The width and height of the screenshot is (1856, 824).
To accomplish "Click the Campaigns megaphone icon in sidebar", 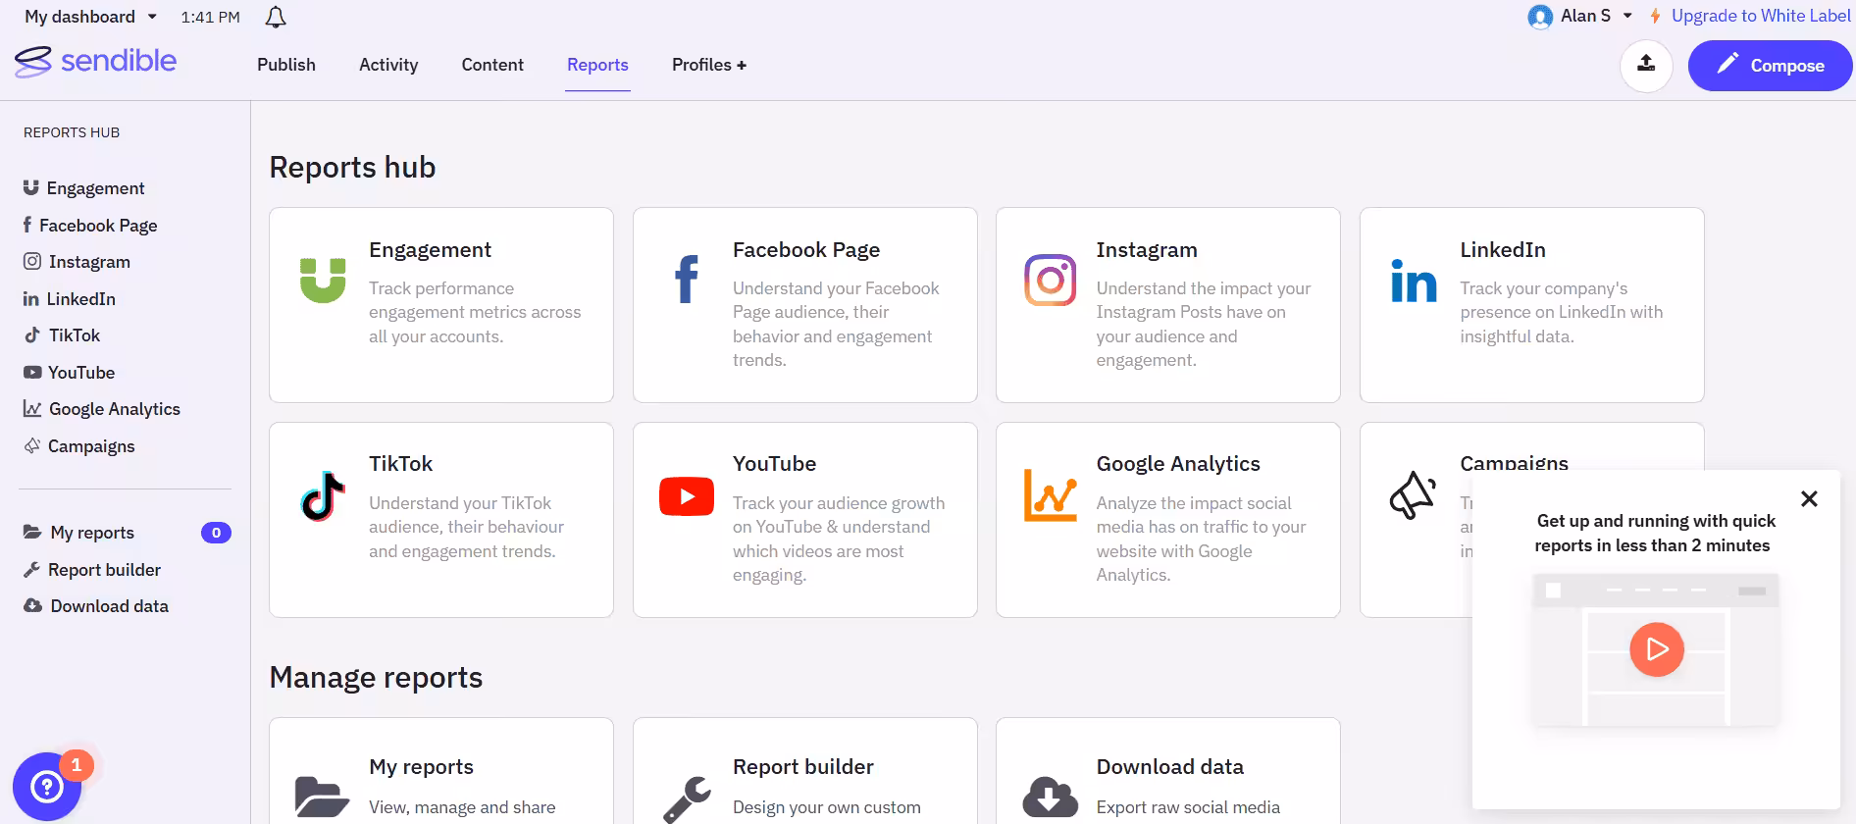I will pyautogui.click(x=32, y=445).
